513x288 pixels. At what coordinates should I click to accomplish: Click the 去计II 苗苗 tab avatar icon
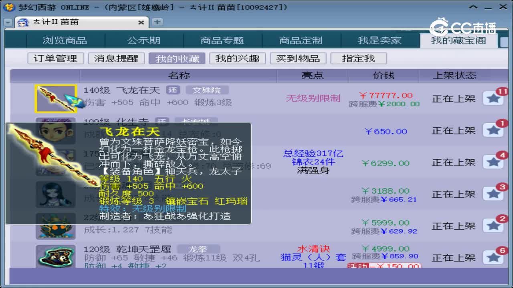click(x=23, y=22)
